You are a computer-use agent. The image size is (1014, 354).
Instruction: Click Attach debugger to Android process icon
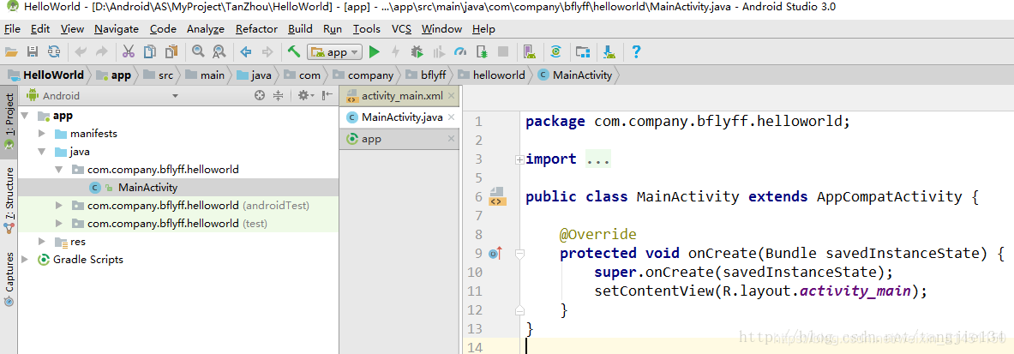[x=481, y=51]
